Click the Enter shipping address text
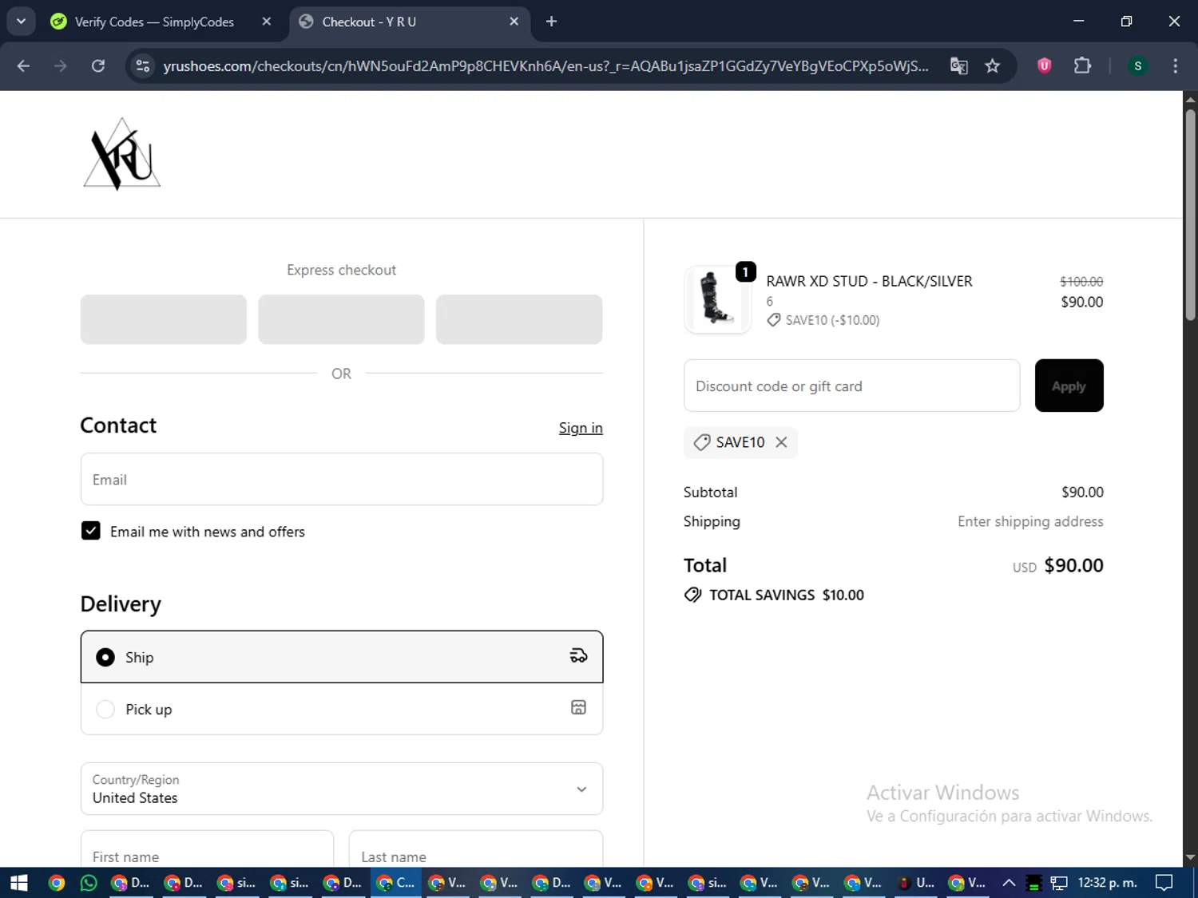 pyautogui.click(x=1030, y=521)
